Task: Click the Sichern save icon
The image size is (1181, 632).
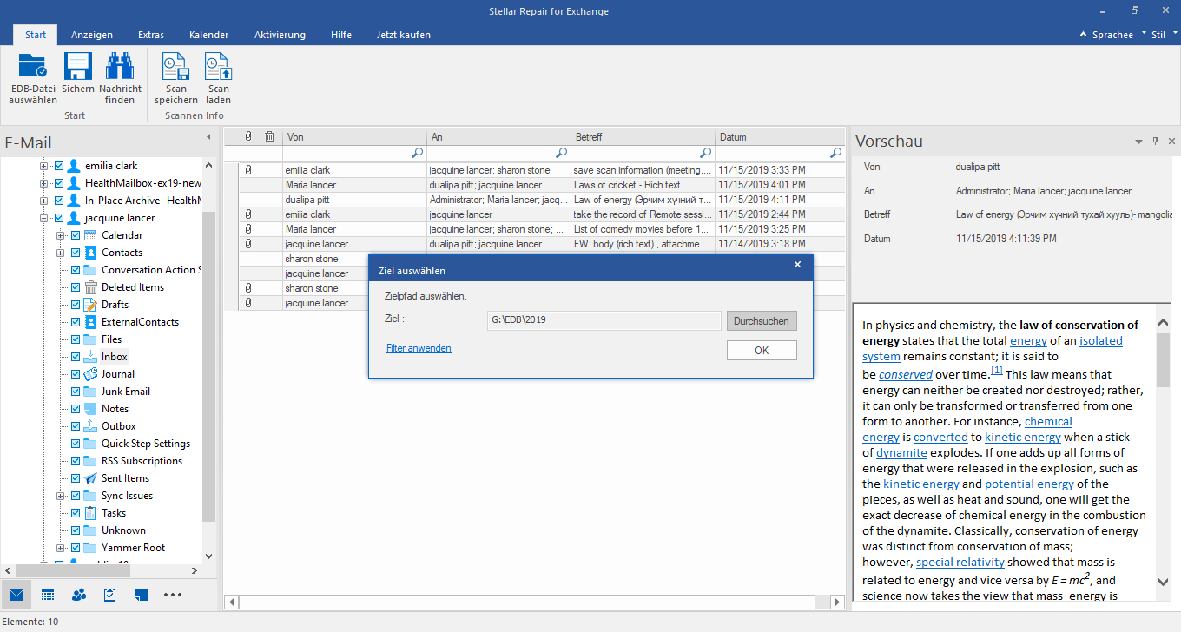Action: coord(78,68)
